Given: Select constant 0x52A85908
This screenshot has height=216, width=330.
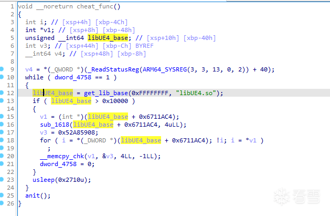Looking at the screenshot, I should 77,132.
